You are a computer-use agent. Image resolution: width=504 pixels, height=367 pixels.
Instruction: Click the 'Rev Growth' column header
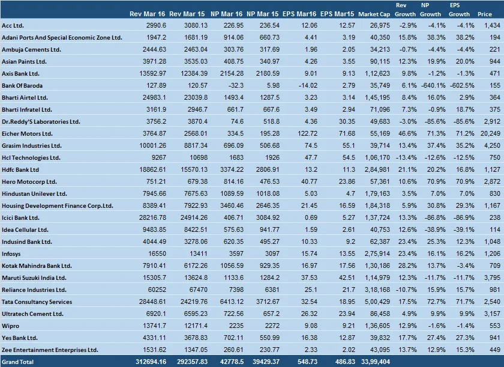coord(405,10)
